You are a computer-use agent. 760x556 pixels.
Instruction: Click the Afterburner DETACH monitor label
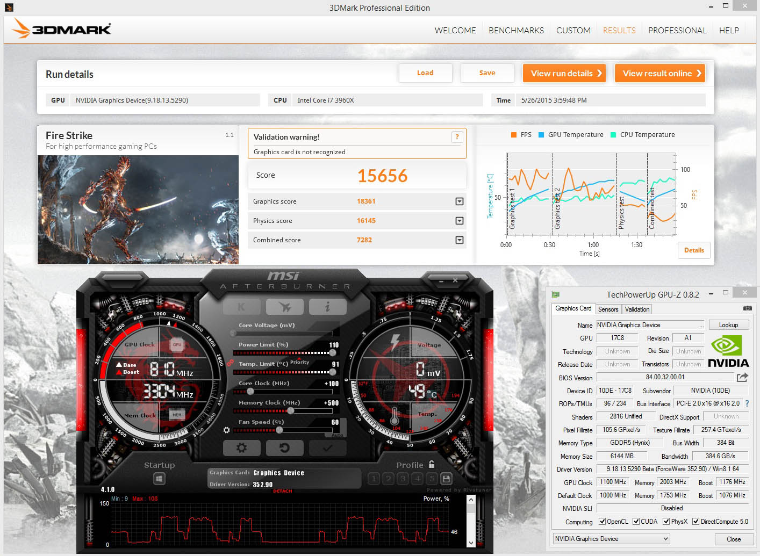pos(283,491)
